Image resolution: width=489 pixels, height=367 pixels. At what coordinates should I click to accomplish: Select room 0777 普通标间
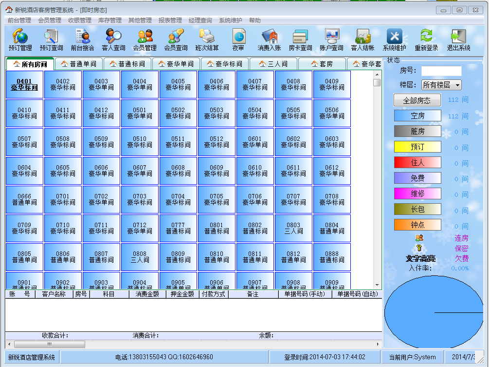(178, 228)
